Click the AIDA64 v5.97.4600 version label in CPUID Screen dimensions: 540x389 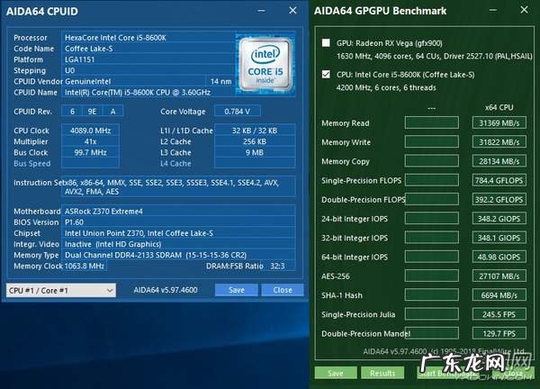coord(166,290)
